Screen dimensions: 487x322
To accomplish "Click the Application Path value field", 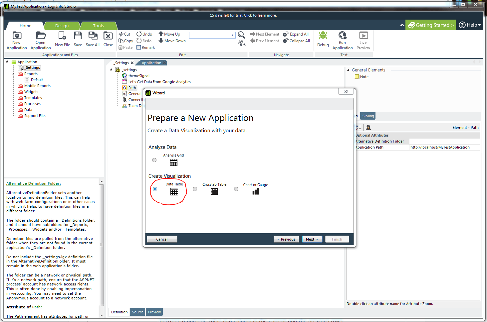I will pyautogui.click(x=444, y=147).
